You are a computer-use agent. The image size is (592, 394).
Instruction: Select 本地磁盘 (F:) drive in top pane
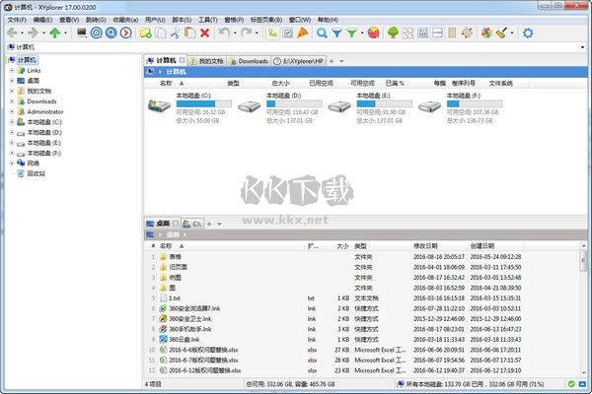click(460, 107)
